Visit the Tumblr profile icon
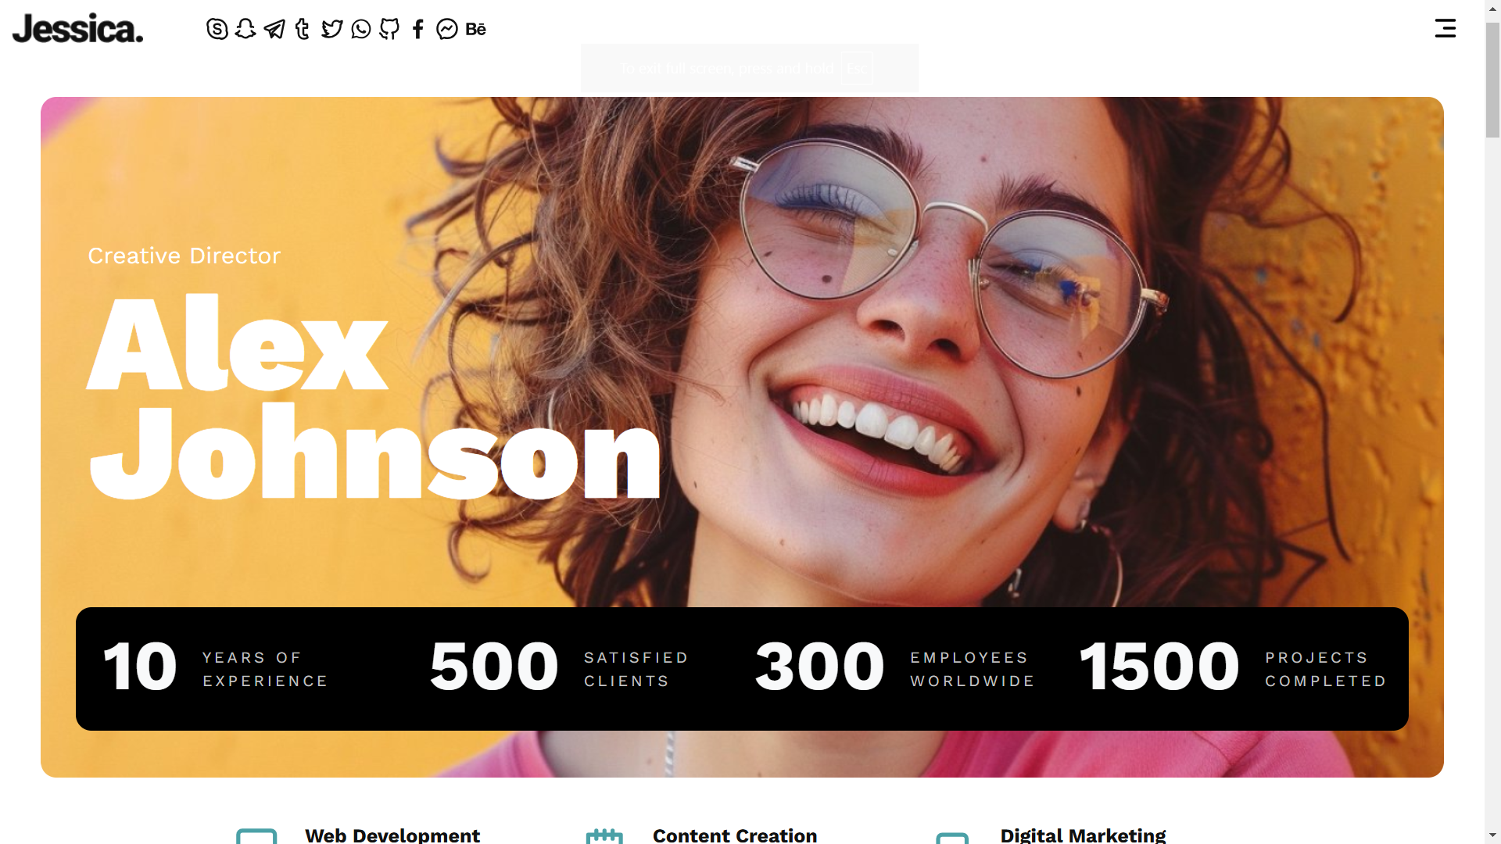1501x844 pixels. (303, 29)
